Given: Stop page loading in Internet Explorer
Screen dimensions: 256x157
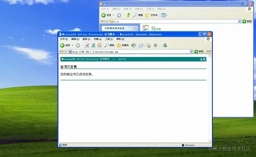Looking at the screenshot, I should (x=87, y=45).
